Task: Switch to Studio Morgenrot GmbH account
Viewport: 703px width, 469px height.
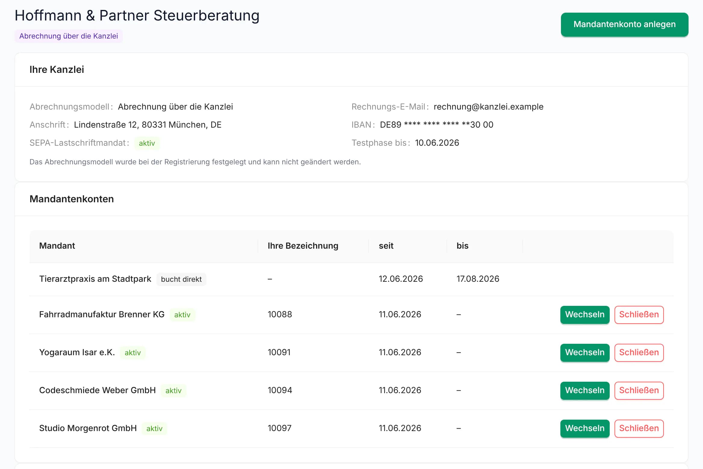Action: pyautogui.click(x=585, y=428)
